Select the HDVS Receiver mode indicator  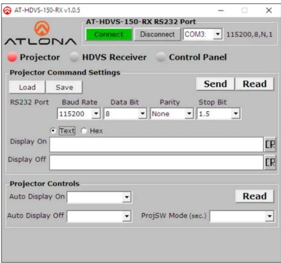tap(74, 57)
